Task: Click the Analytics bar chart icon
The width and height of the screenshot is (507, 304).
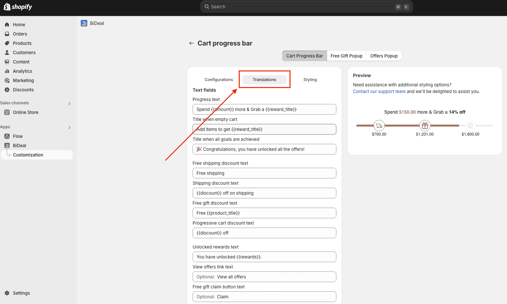Action: (x=7, y=71)
